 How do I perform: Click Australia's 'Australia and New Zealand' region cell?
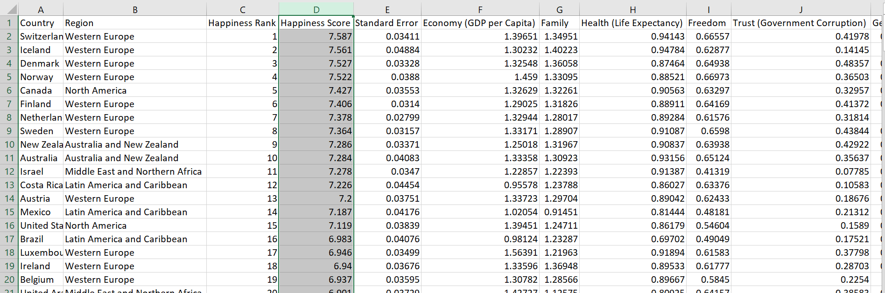point(135,158)
